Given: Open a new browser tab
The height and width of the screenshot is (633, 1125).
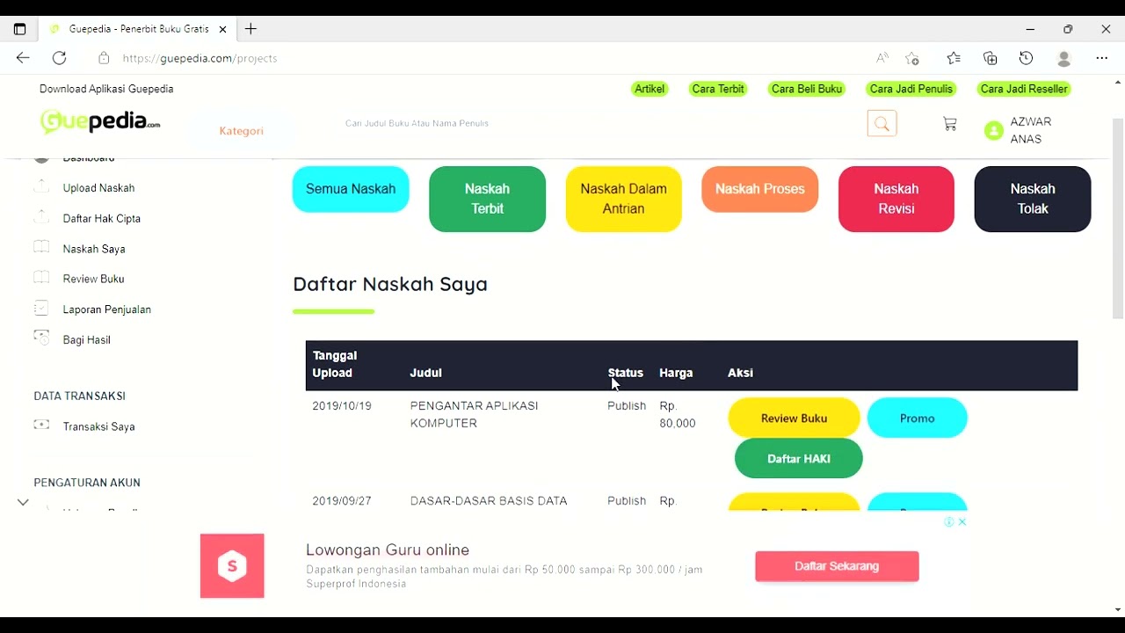Looking at the screenshot, I should (250, 29).
